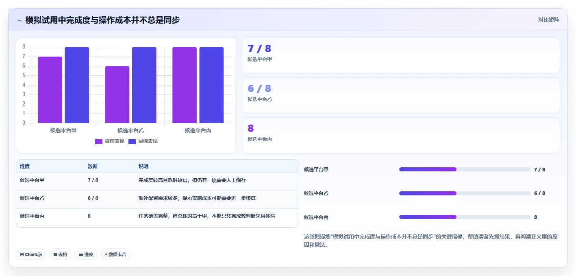The height and width of the screenshot is (276, 576).
Task: Select the blue 目标表现 bar for 候选平台丙
Action: click(x=211, y=85)
